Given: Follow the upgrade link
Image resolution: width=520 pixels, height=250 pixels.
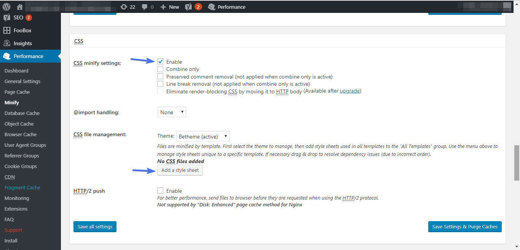Looking at the screenshot, I should 349,91.
